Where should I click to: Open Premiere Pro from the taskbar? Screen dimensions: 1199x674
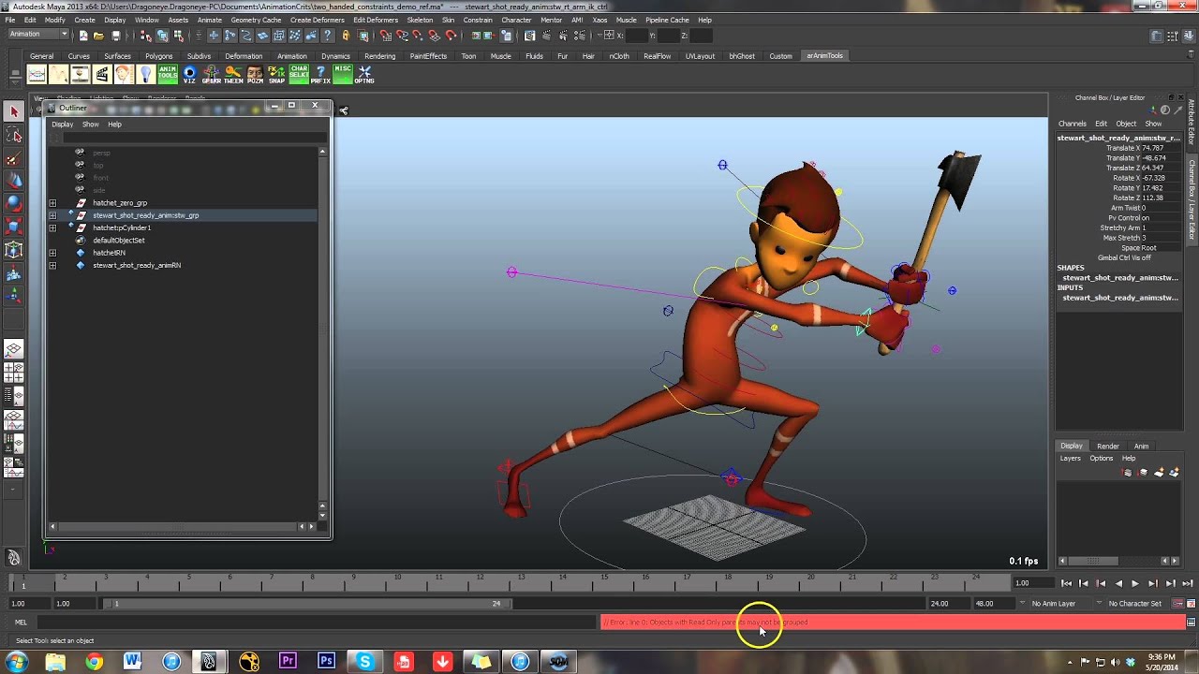coord(288,662)
